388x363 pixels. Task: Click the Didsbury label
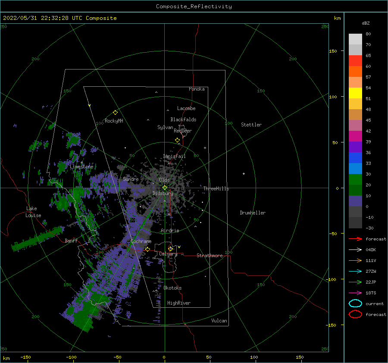click(x=163, y=193)
